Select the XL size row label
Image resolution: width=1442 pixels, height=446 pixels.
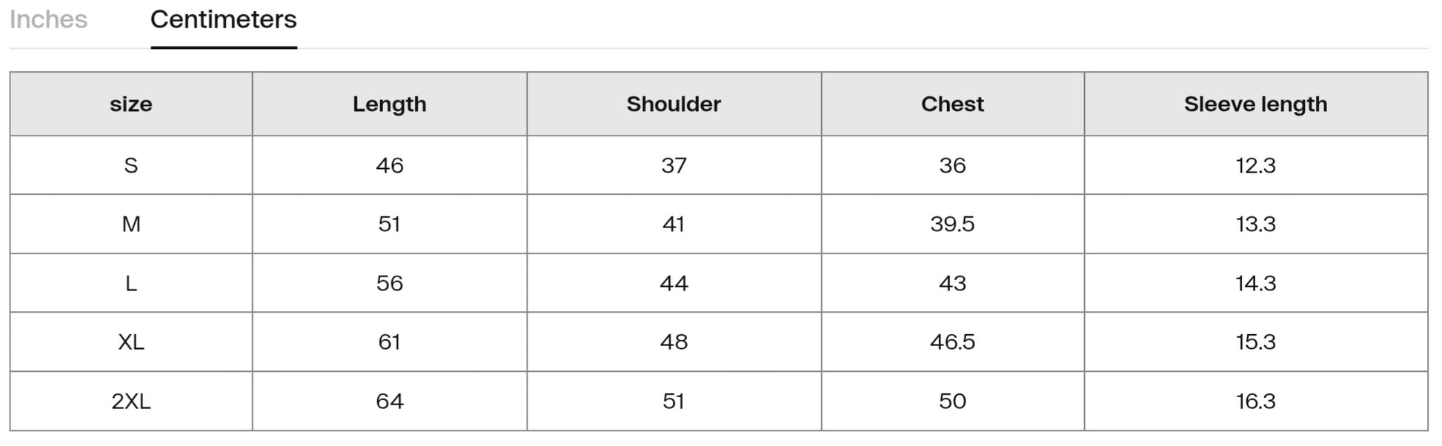tap(130, 342)
